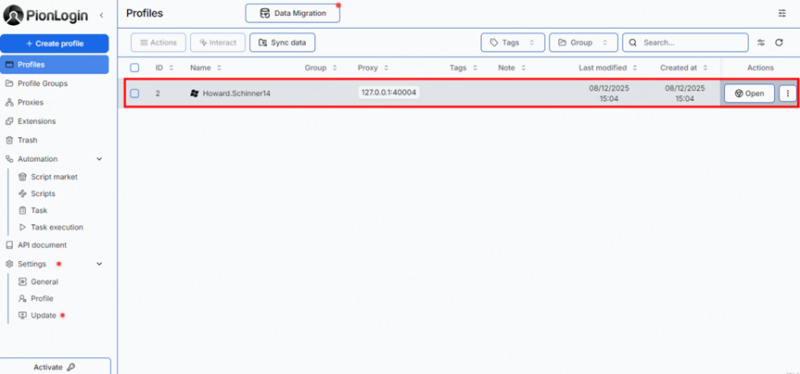
Task: Open the Tags filter dropdown
Action: pyautogui.click(x=513, y=43)
